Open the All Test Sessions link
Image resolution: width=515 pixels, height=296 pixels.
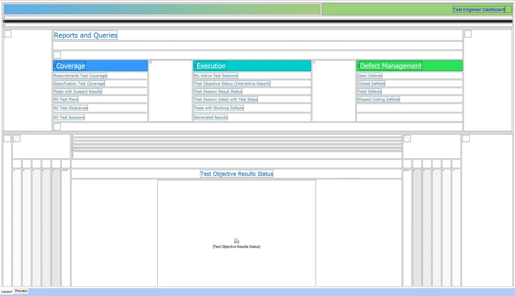[x=69, y=117]
